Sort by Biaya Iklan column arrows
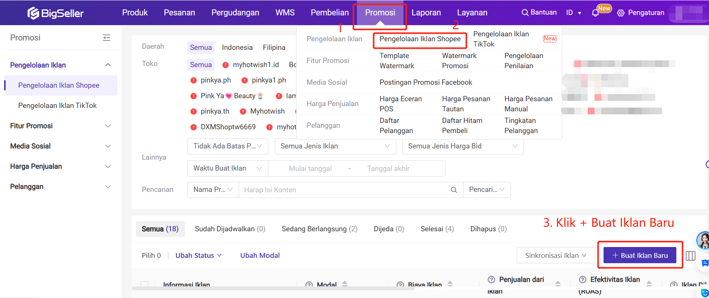The image size is (709, 298). tap(450, 284)
